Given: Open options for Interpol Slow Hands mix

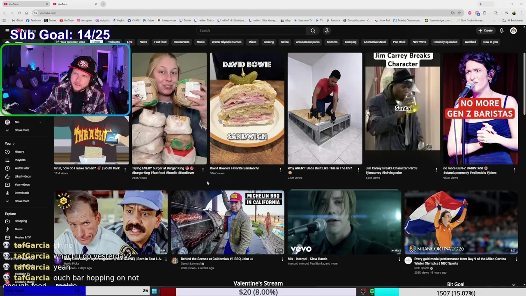Looking at the screenshot, I should 399,259.
